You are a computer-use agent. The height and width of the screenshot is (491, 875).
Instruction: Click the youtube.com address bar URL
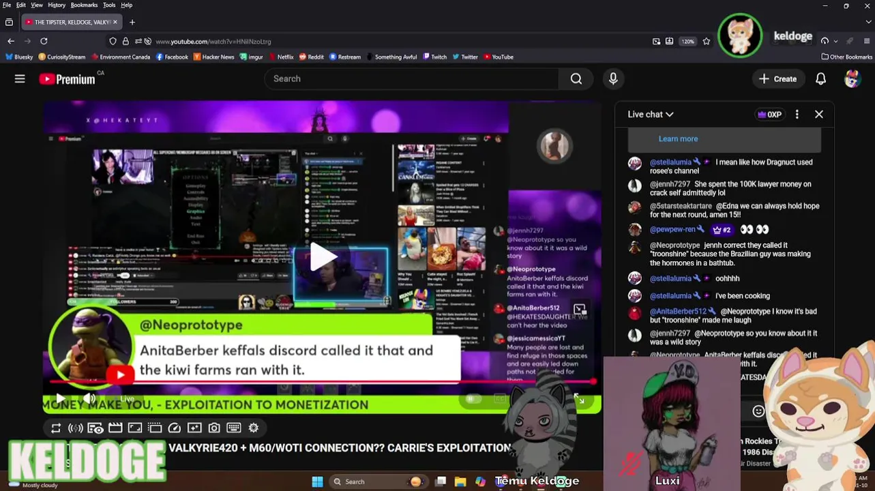[x=213, y=42]
